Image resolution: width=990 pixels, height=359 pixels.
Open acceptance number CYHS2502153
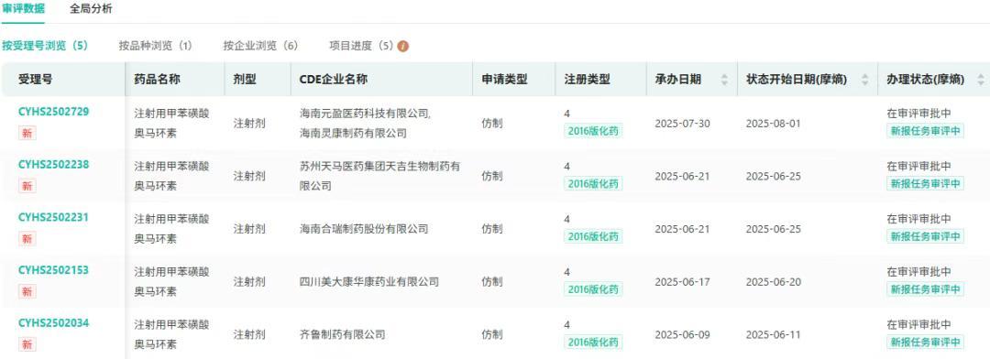54,270
